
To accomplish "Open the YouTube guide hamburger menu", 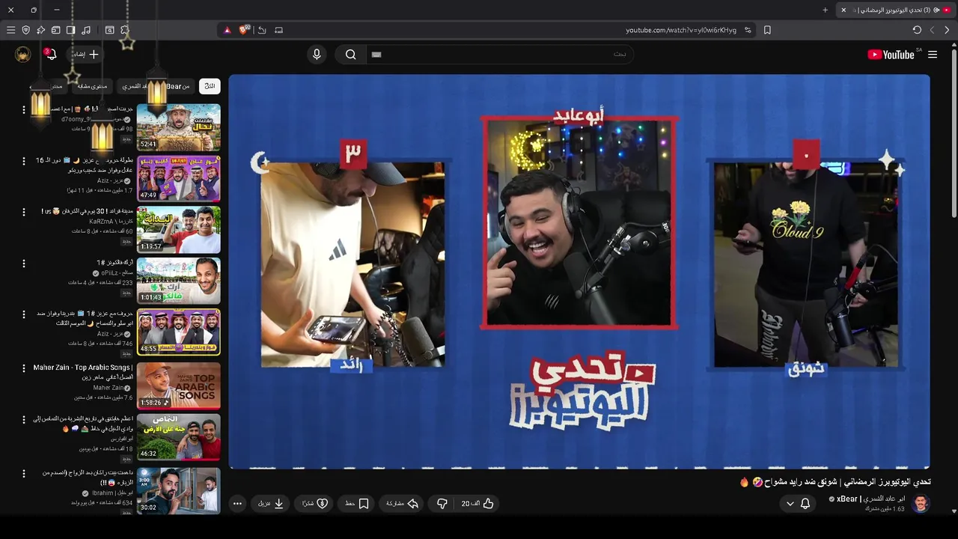I will click(x=933, y=55).
